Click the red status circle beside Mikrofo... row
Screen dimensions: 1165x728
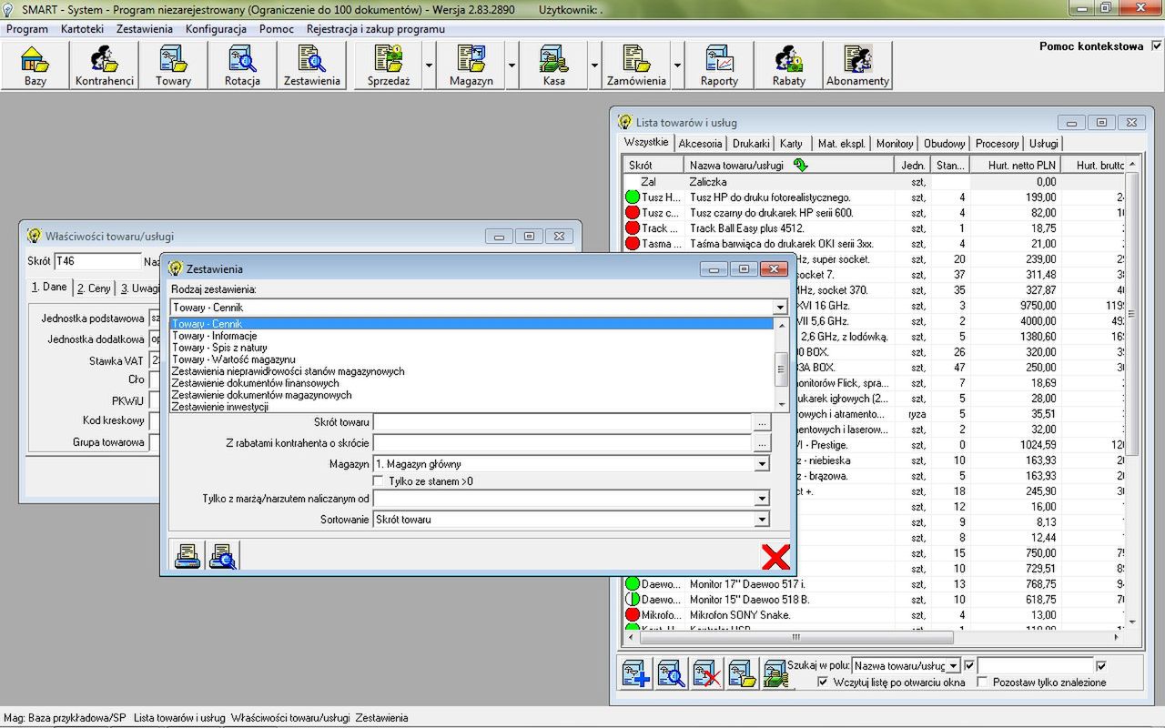click(633, 615)
